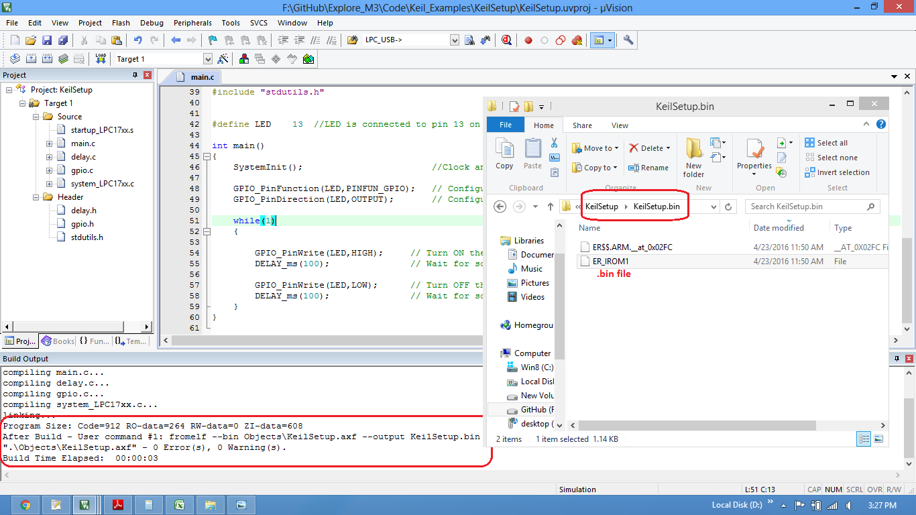Collapse the Target 1 node

click(22, 103)
